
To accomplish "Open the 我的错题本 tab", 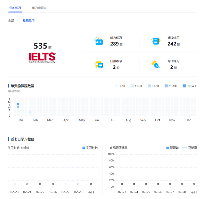I will coord(39,8).
